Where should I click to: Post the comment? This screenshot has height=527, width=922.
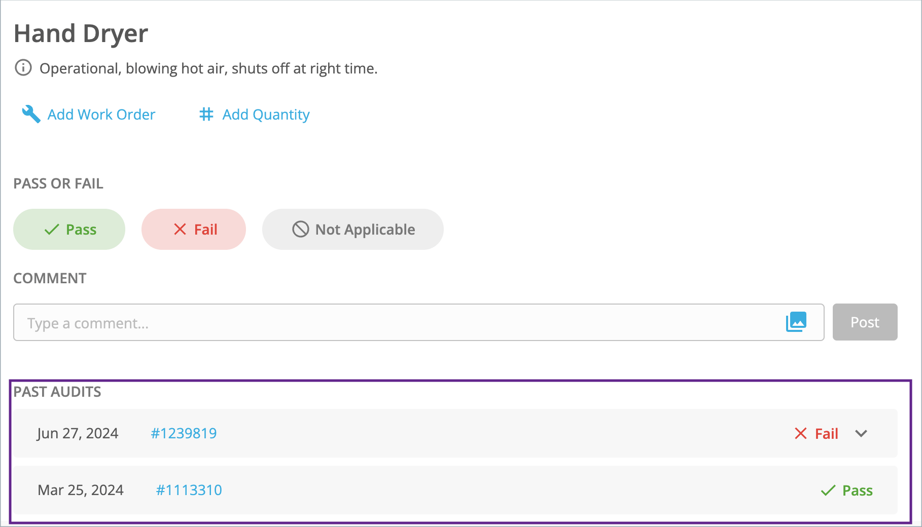[865, 322]
